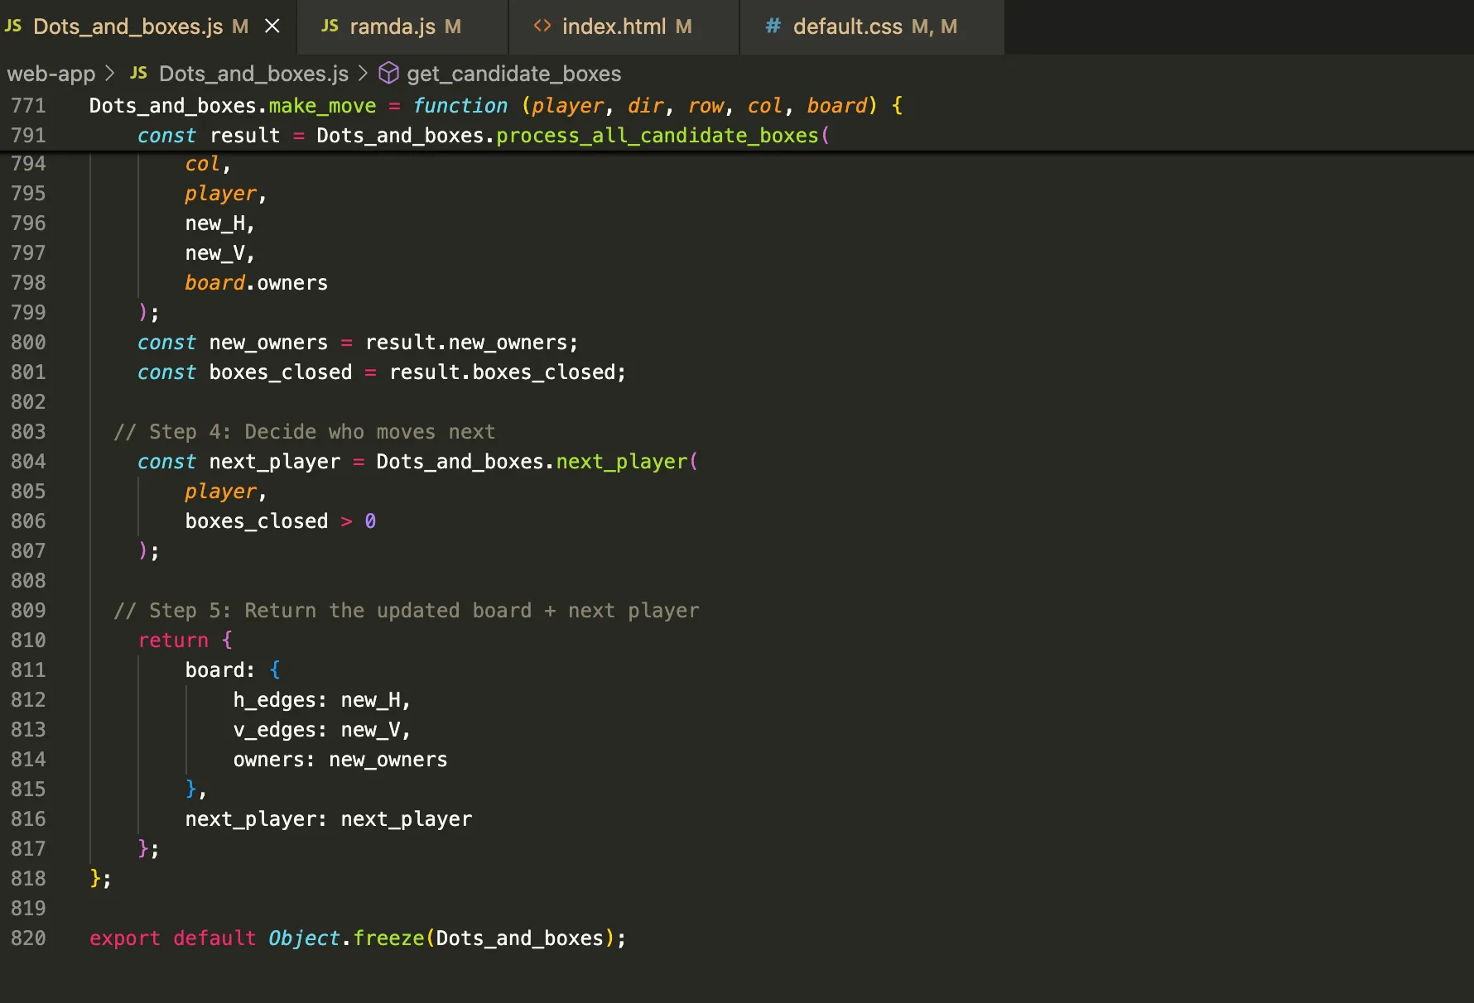Click the 'return' keyword on line 810
Image resolution: width=1474 pixels, height=1003 pixels.
tap(173, 641)
